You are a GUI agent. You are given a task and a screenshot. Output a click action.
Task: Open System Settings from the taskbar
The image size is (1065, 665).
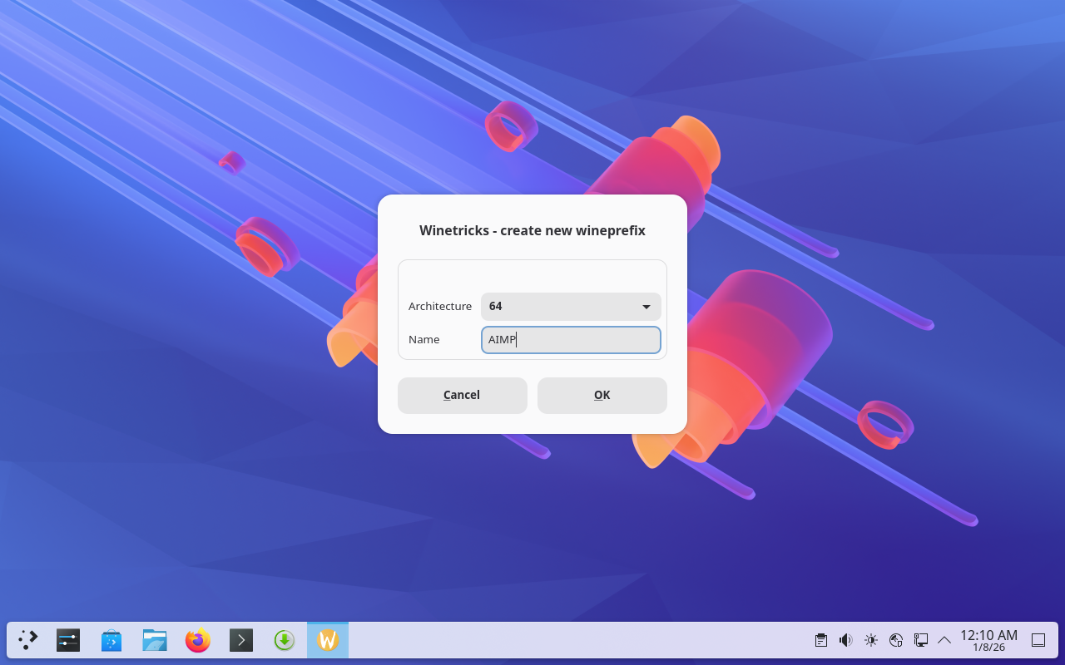68,640
